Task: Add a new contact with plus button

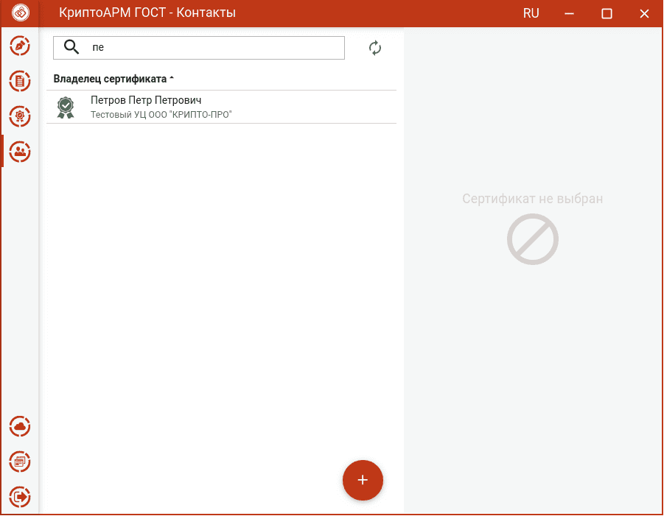Action: tap(363, 480)
